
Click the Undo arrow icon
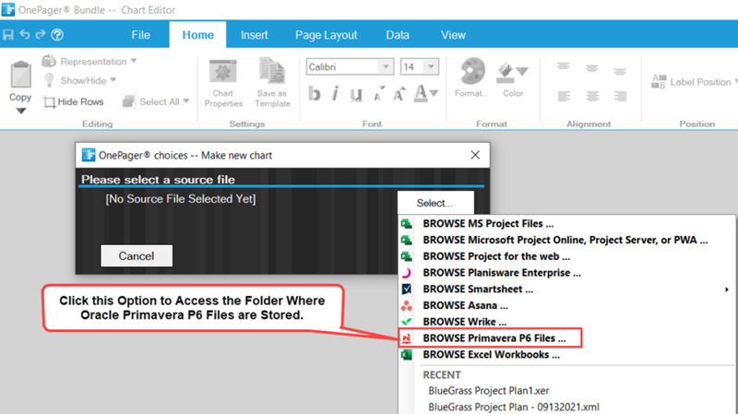click(x=25, y=34)
